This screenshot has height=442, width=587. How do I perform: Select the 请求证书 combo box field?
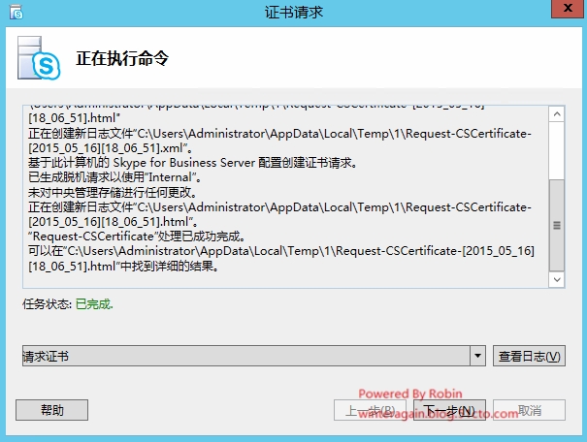click(x=254, y=356)
